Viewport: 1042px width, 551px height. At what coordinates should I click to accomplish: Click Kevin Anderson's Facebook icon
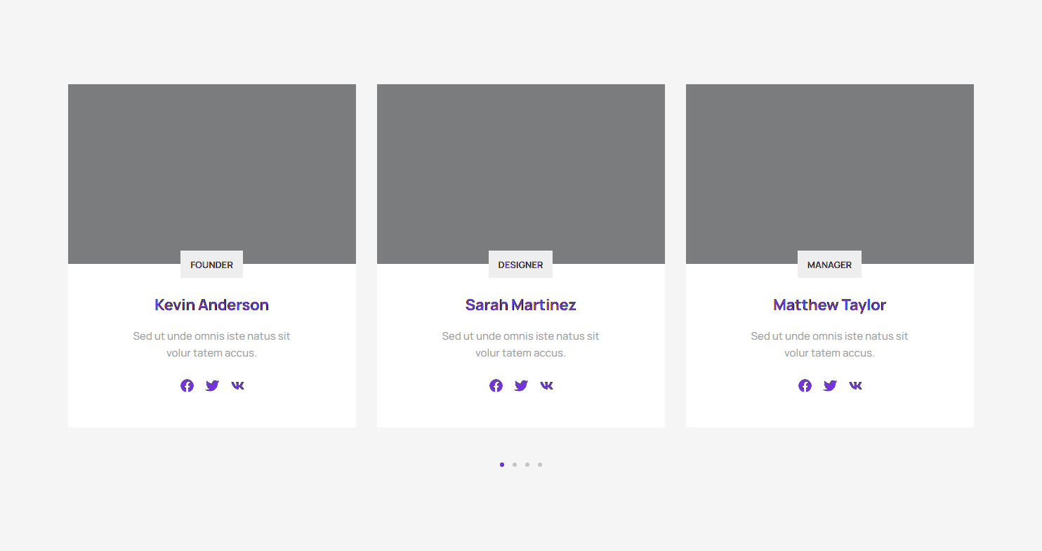click(187, 385)
